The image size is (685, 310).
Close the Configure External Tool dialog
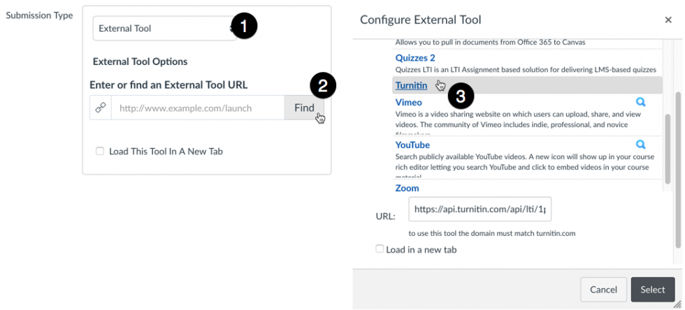click(x=668, y=20)
